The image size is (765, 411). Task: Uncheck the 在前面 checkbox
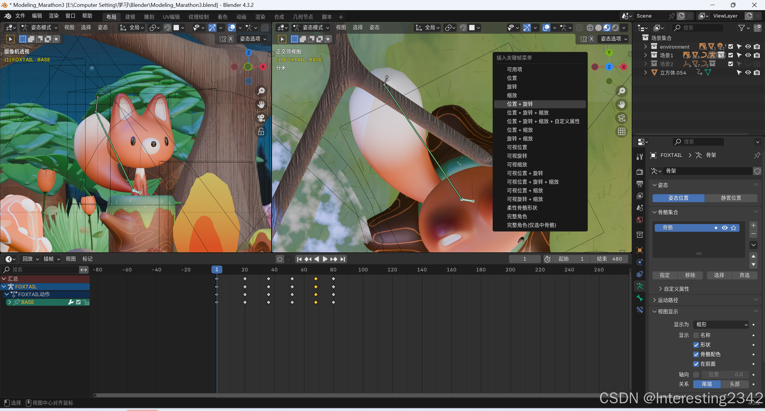[696, 364]
